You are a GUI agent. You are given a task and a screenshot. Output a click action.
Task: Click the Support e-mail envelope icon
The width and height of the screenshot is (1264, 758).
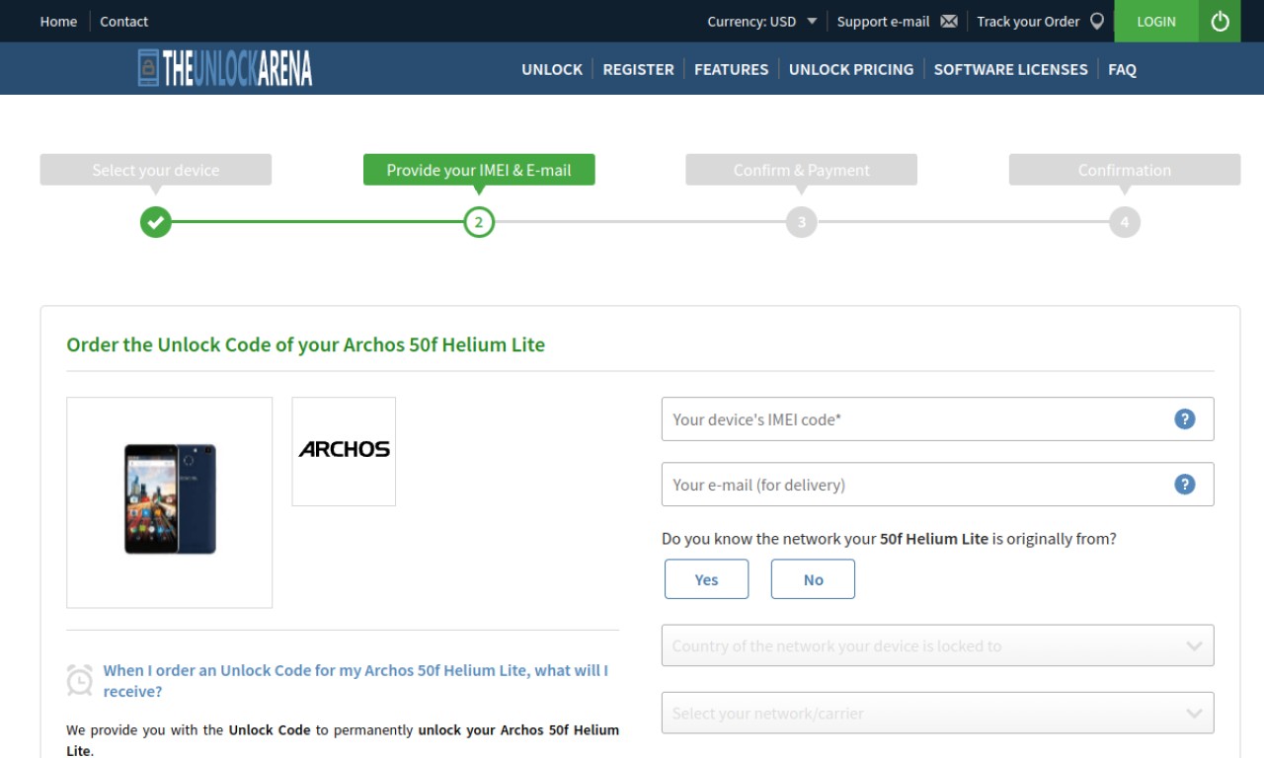(949, 21)
